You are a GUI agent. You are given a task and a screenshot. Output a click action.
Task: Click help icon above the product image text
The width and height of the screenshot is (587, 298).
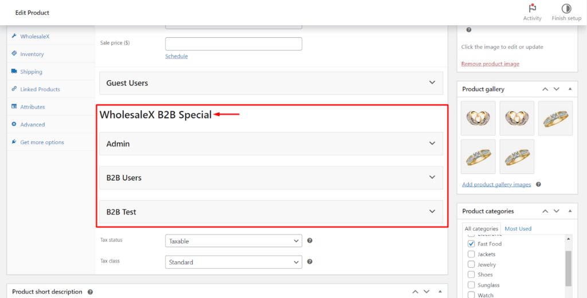[469, 30]
